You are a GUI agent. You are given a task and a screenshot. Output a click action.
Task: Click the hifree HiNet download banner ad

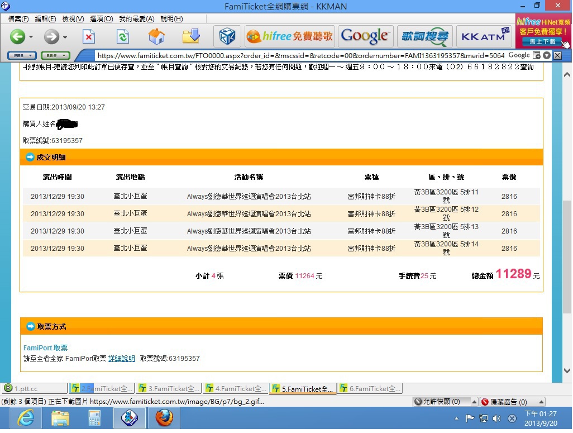(543, 31)
